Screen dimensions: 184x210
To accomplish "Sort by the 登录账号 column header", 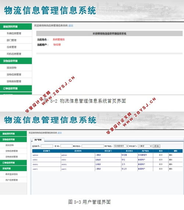I will (x=46, y=151).
